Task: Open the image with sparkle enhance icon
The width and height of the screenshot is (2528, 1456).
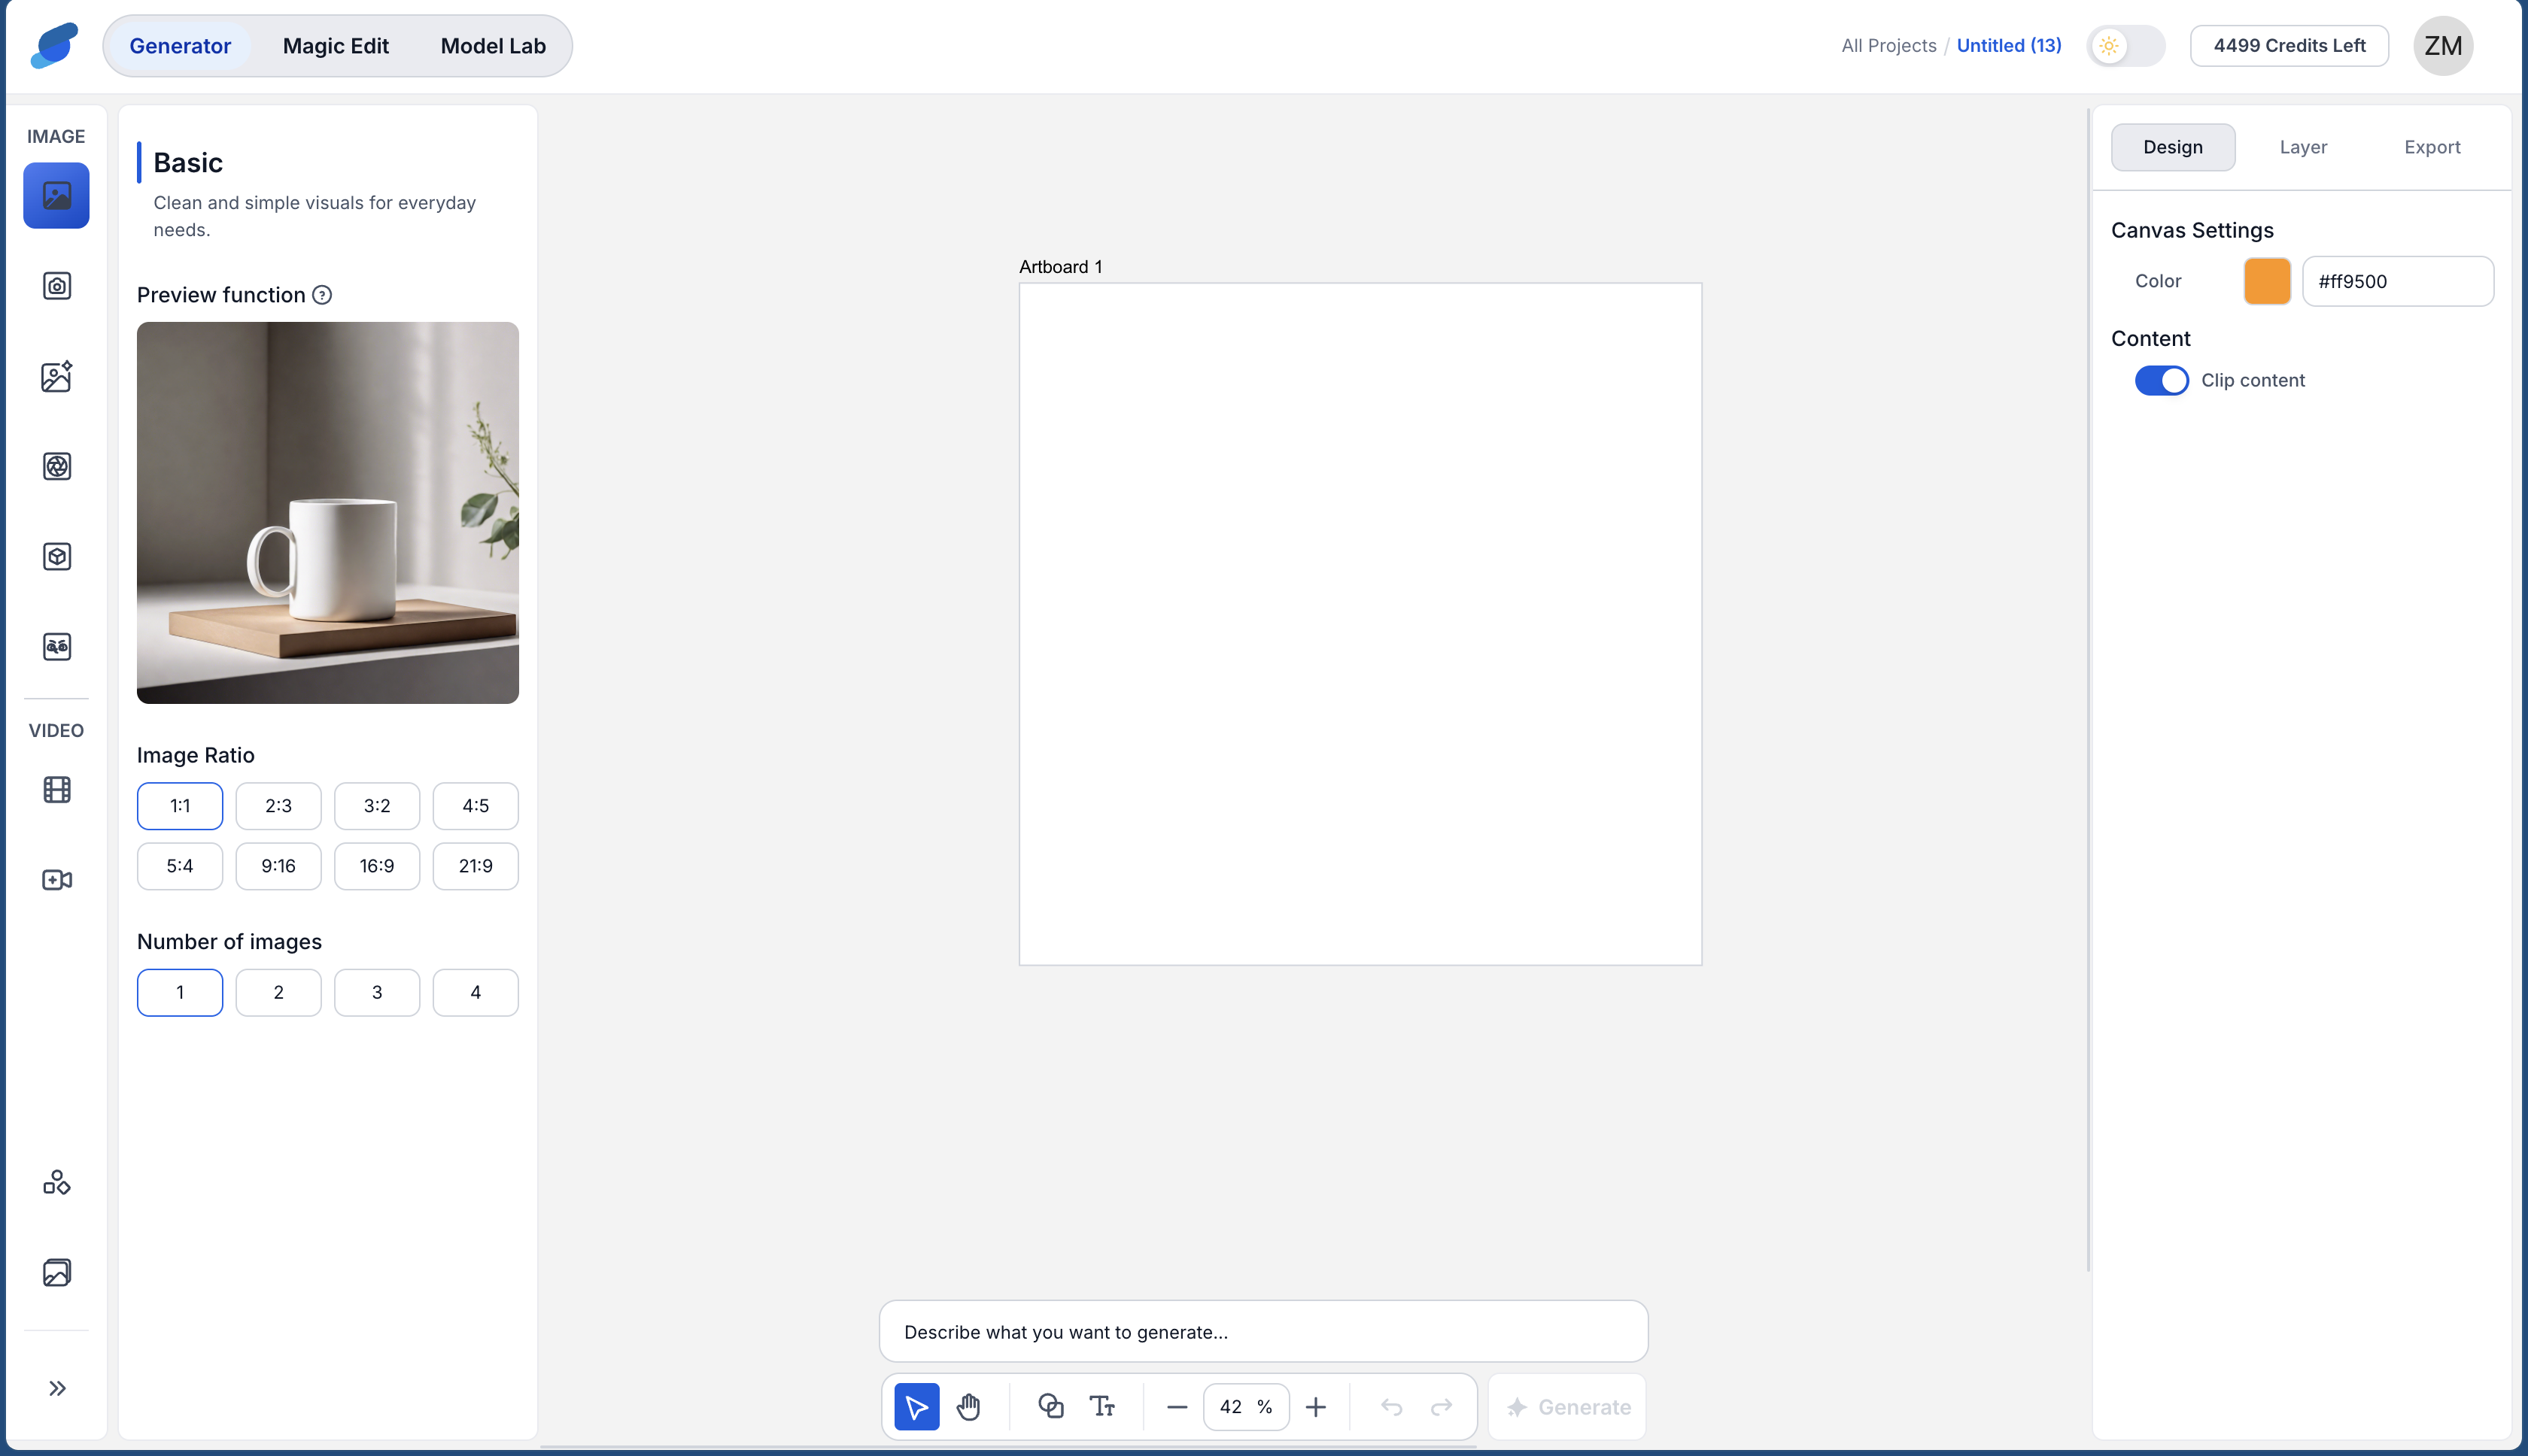Action: tap(57, 376)
